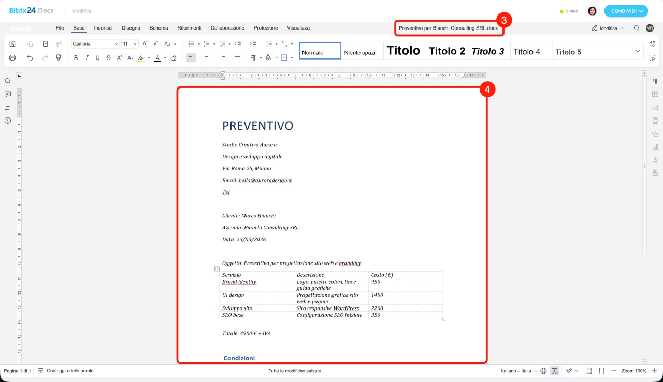Open table settings in the right sidebar

click(x=655, y=94)
